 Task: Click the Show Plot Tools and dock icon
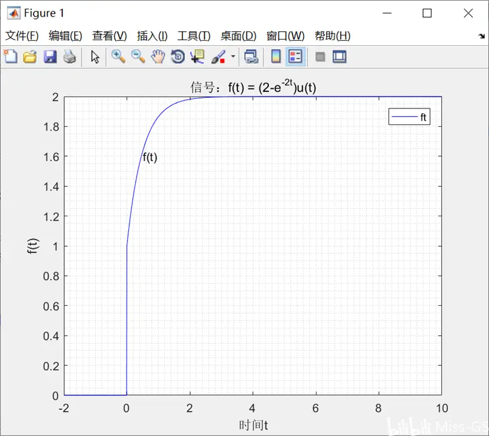pyautogui.click(x=340, y=57)
